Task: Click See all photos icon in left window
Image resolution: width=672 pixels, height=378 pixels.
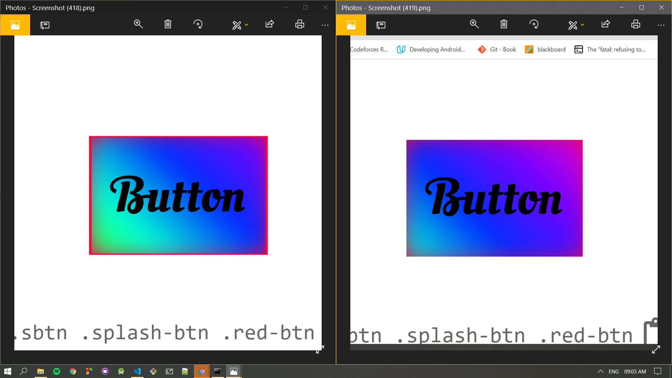Action: click(x=15, y=25)
